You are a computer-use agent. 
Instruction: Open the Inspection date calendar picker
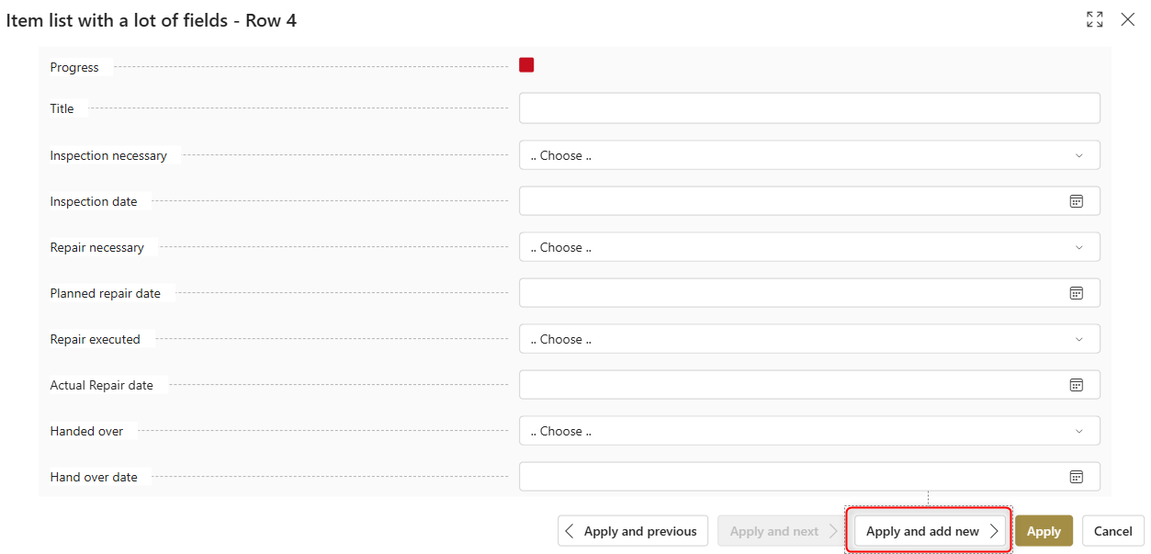(1076, 200)
